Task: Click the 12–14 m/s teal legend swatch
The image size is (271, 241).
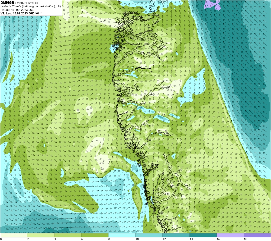Action: click(176, 235)
